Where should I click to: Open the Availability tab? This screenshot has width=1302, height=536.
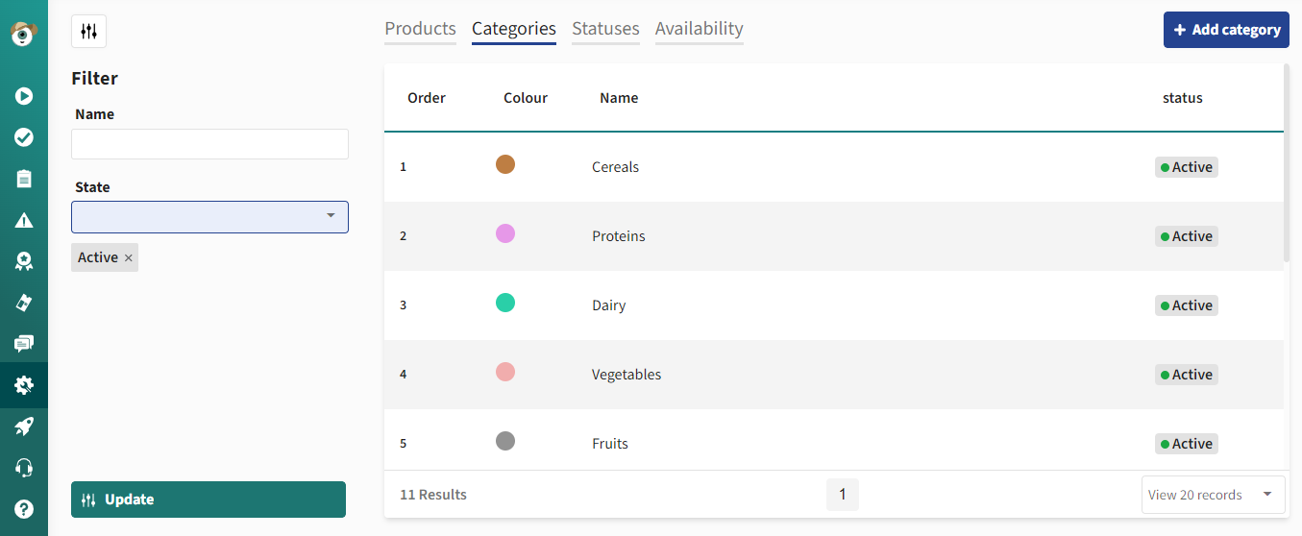tap(700, 29)
